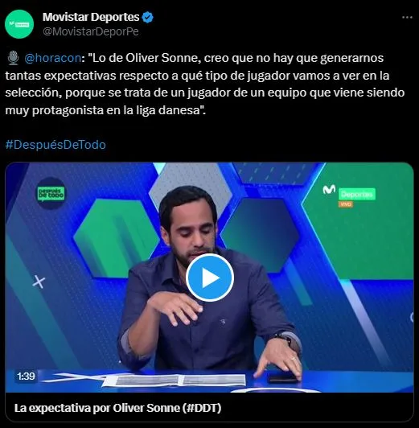This screenshot has height=428, width=419.
Task: Open the three-dot more options menu
Action: click(x=407, y=18)
